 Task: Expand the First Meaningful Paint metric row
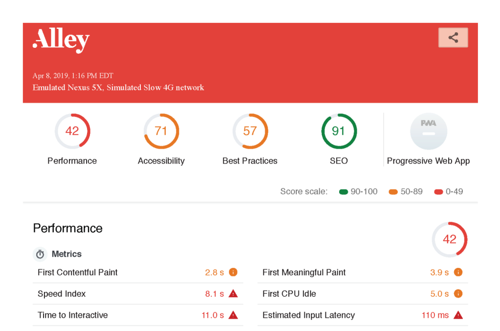[x=363, y=272]
